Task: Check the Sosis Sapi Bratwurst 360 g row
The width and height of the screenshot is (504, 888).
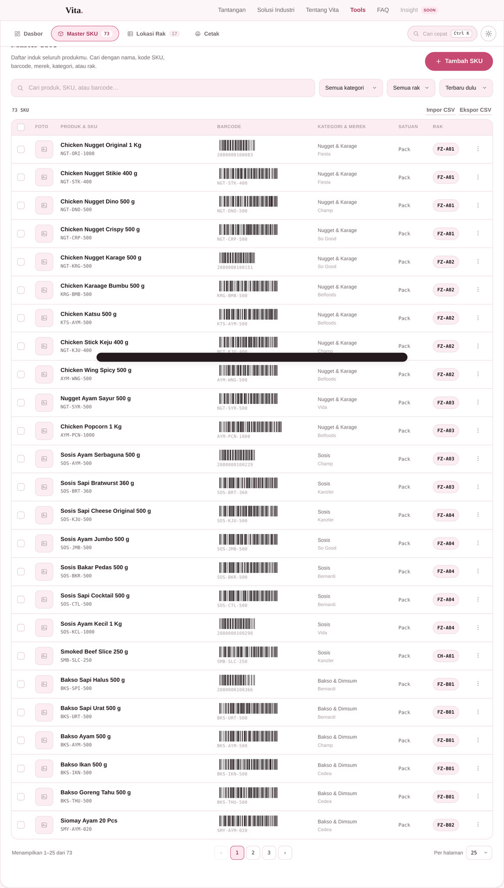Action: click(x=21, y=487)
